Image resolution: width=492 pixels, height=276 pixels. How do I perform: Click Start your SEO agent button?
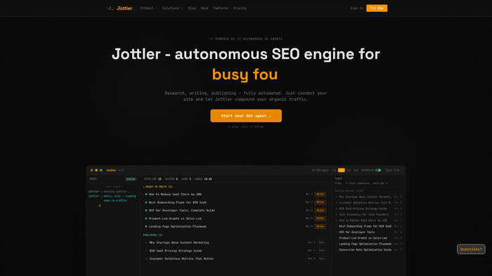point(246,116)
